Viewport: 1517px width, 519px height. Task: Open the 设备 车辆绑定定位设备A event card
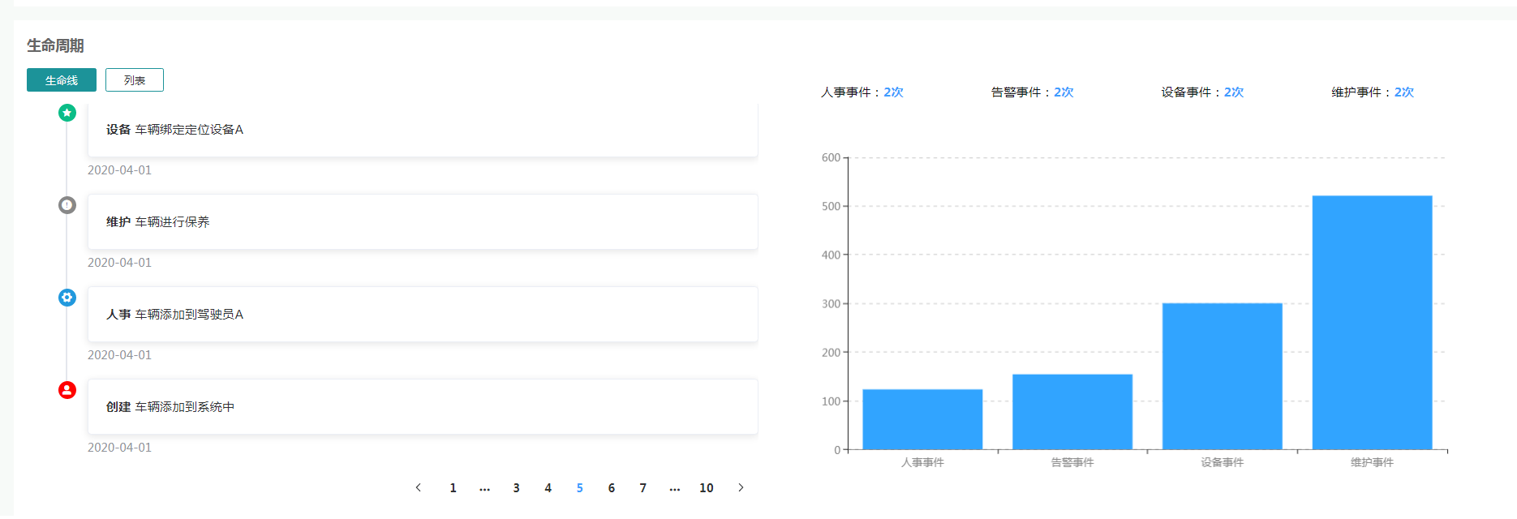tap(422, 130)
